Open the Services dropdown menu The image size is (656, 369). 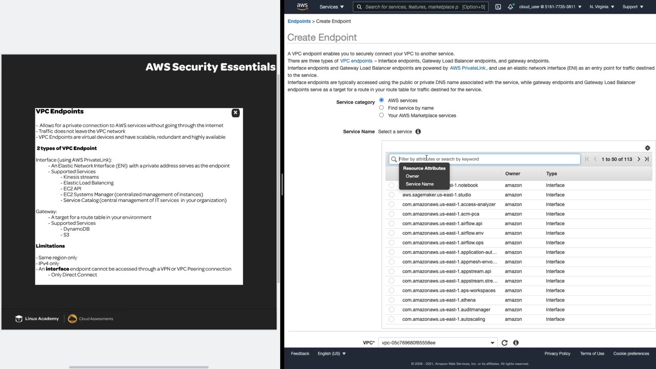(x=332, y=7)
